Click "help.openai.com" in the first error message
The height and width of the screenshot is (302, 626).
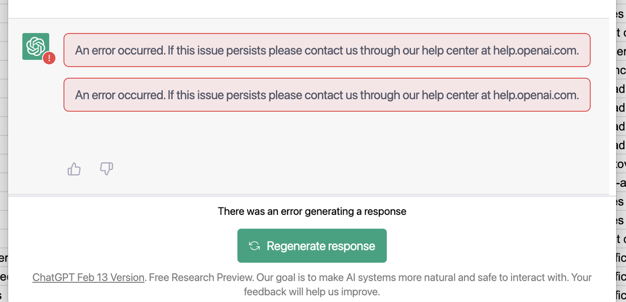(536, 51)
